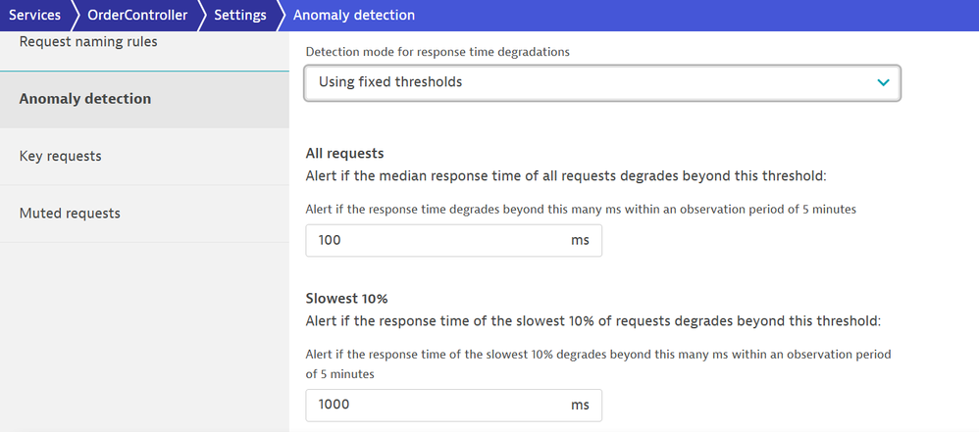The width and height of the screenshot is (979, 432).
Task: Click the ms unit beside the 100 value
Action: [580, 240]
